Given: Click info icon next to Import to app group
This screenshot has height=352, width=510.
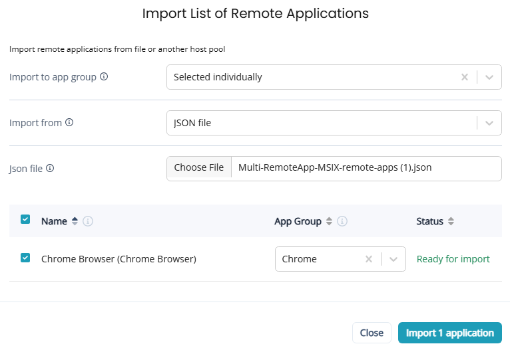Looking at the screenshot, I should 104,76.
